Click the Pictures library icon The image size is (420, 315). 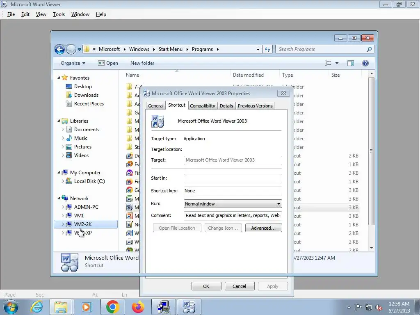[x=69, y=147]
